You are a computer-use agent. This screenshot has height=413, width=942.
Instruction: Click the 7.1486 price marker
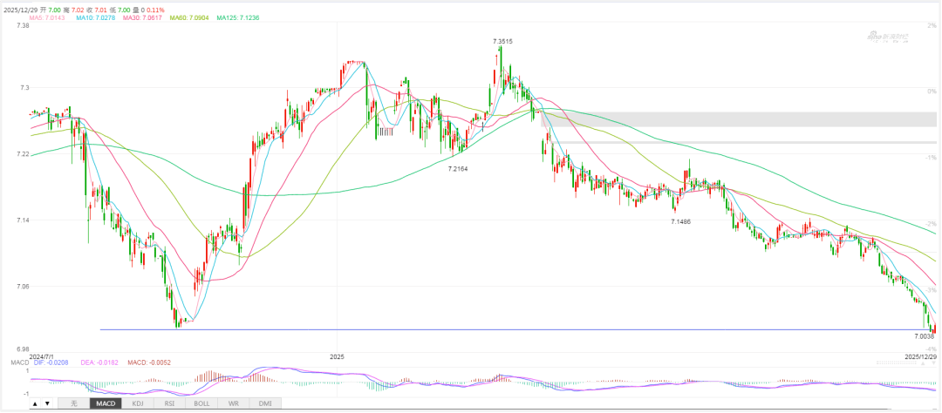(681, 223)
